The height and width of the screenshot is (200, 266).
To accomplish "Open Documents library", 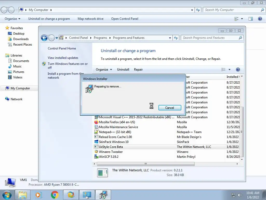I will (21, 61).
